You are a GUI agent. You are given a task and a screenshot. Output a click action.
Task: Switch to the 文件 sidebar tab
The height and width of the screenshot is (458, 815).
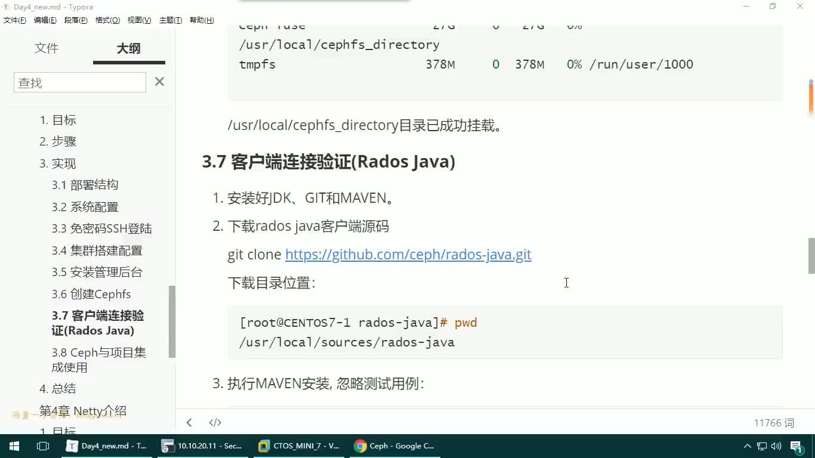47,48
